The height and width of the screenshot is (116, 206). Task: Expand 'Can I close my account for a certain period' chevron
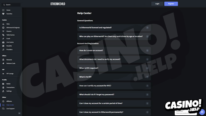click(147, 103)
